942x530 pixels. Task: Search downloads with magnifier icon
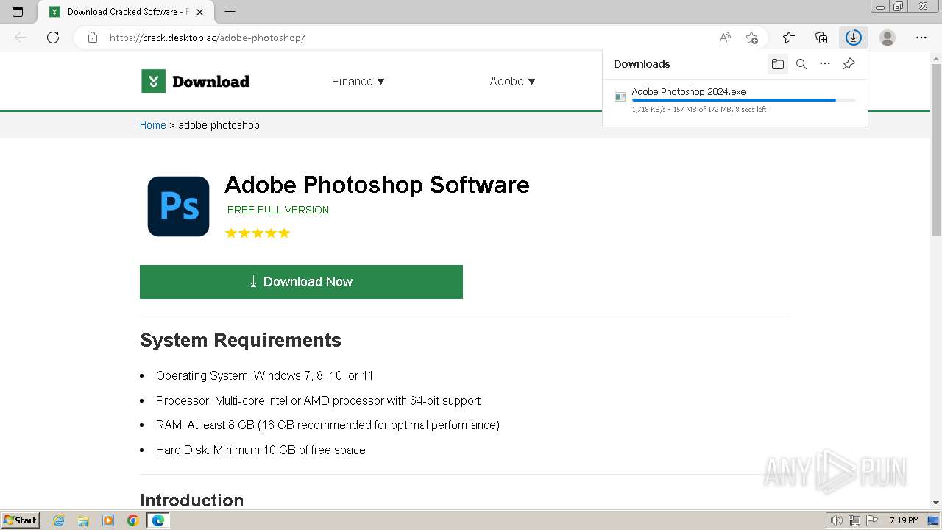[x=801, y=64]
